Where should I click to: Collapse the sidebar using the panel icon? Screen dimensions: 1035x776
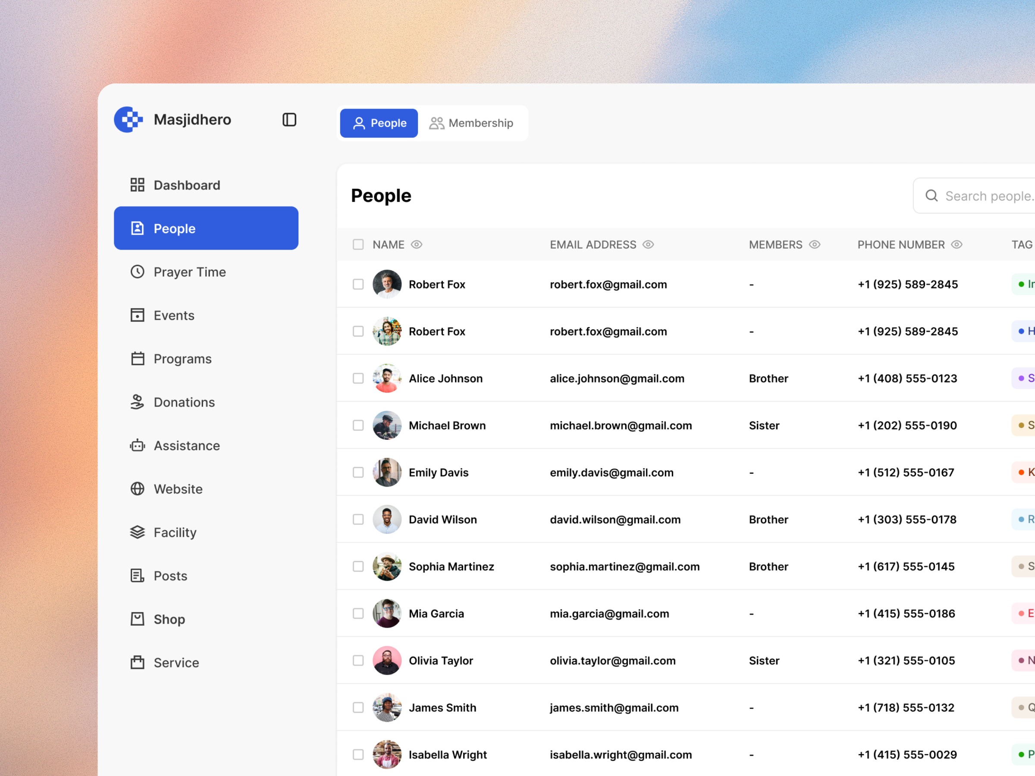coord(289,119)
